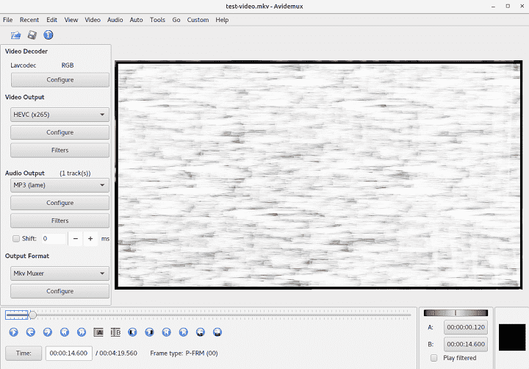Click the black audio level meter
The height and width of the screenshot is (369, 529).
(x=512, y=337)
